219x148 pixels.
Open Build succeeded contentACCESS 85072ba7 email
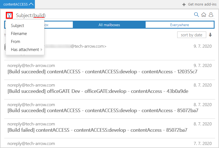coord(110,109)
